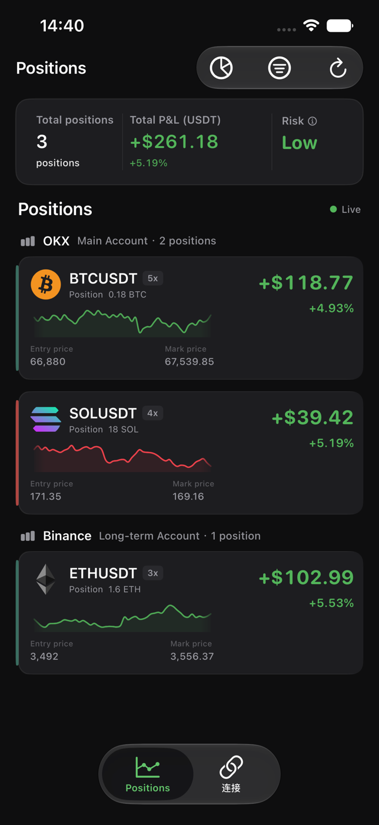
Task: Tap the OKX exchange bars icon
Action: (28, 241)
